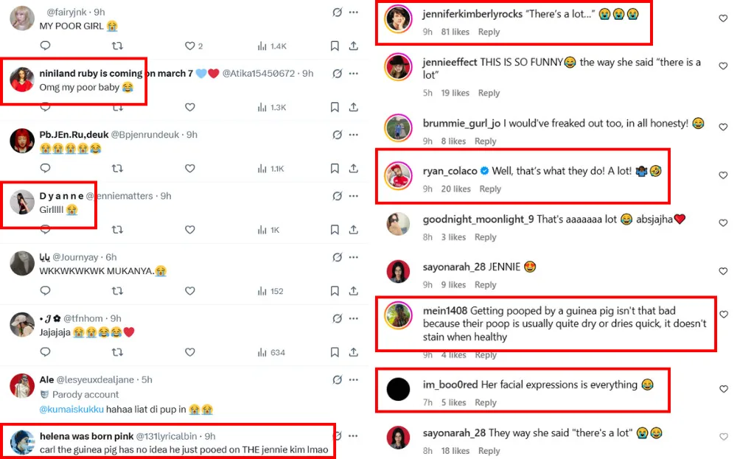Open more menu on the niniland tweet
The height and width of the screenshot is (459, 737).
tap(354, 74)
